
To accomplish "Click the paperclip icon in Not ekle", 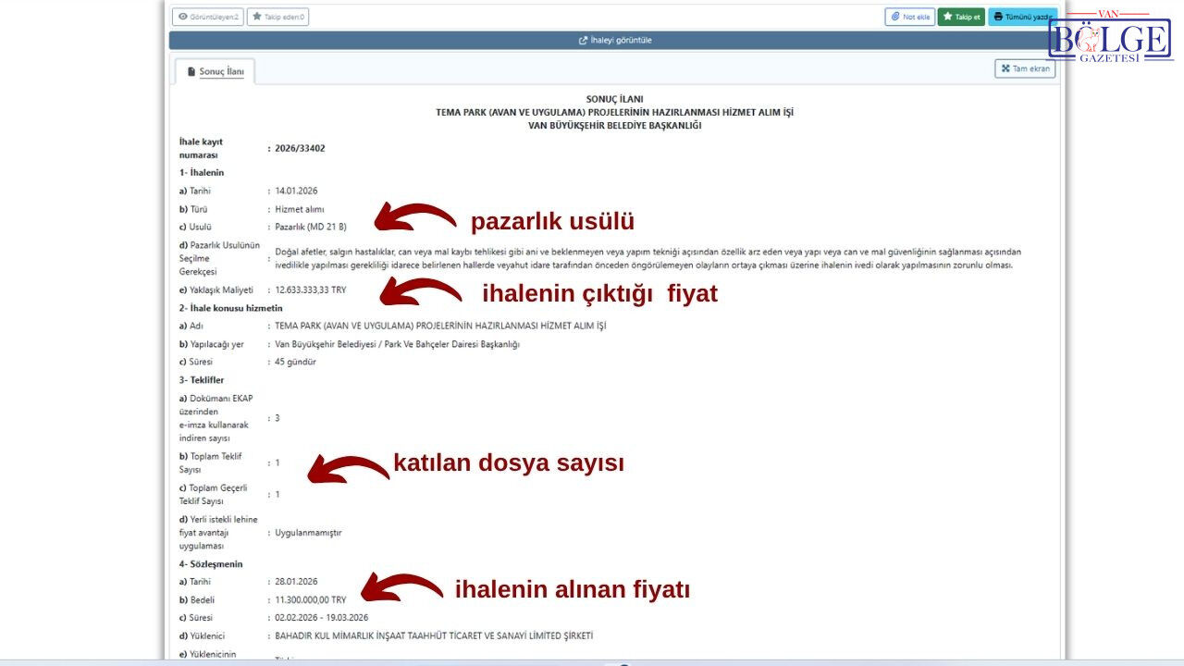I will click(895, 17).
